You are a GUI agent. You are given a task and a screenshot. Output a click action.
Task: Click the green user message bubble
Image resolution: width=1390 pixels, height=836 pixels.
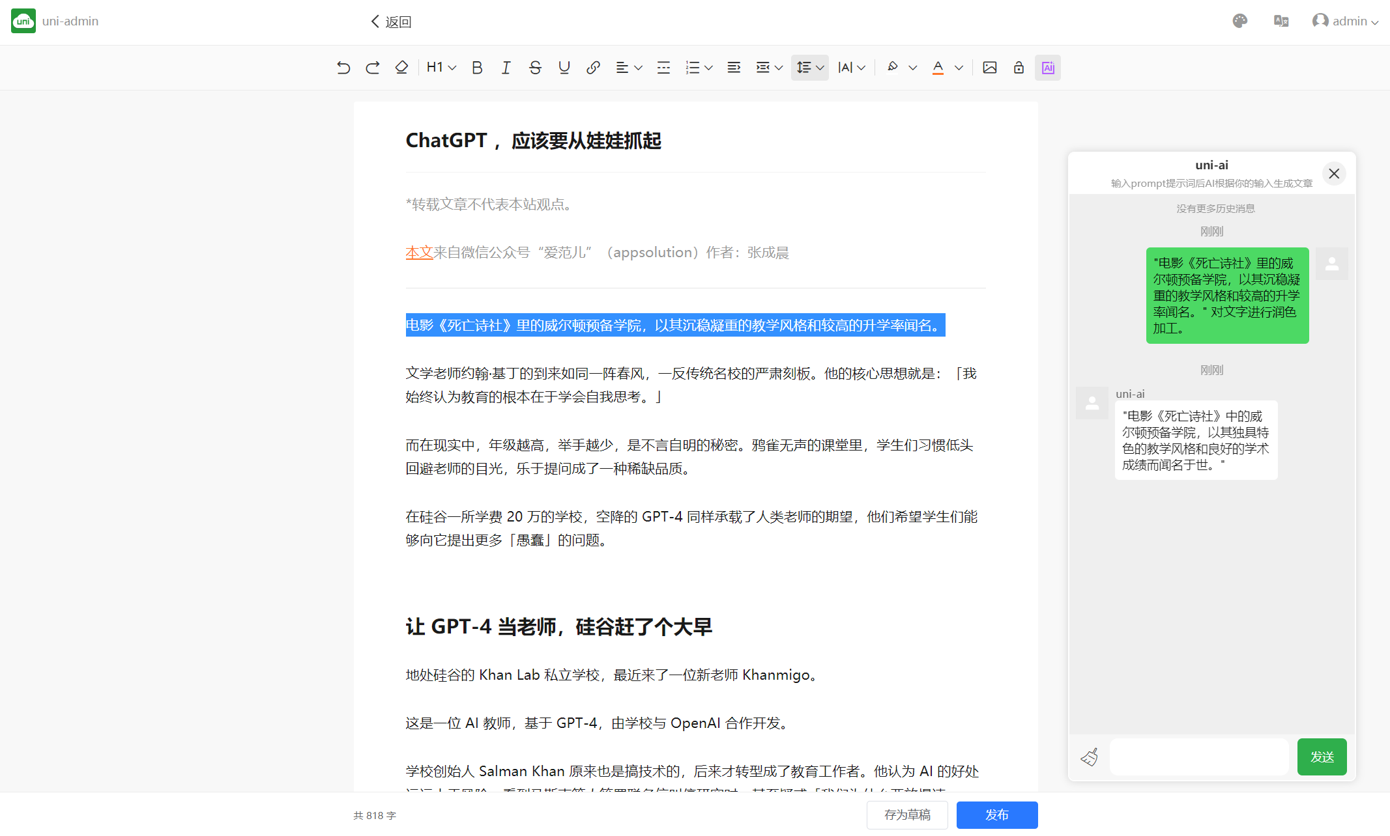pyautogui.click(x=1227, y=296)
